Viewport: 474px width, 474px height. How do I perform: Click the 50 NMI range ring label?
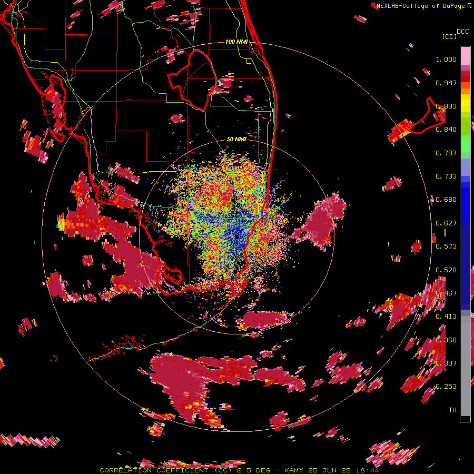(x=236, y=139)
